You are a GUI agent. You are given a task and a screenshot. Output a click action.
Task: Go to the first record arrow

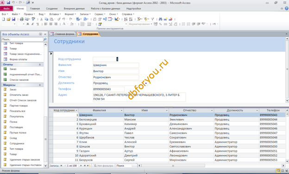click(x=61, y=166)
